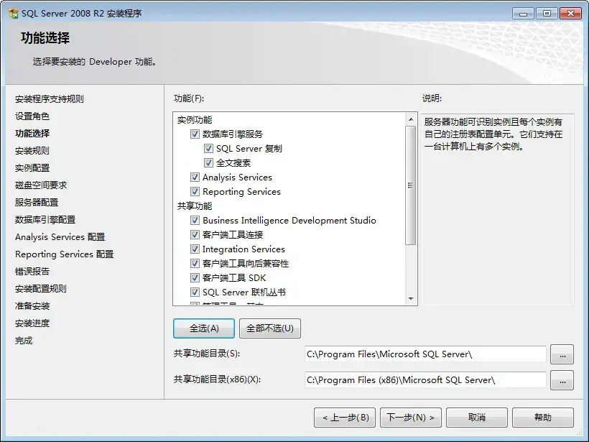Select the 共享功能 heading in feature list
This screenshot has height=442, width=589.
point(195,206)
